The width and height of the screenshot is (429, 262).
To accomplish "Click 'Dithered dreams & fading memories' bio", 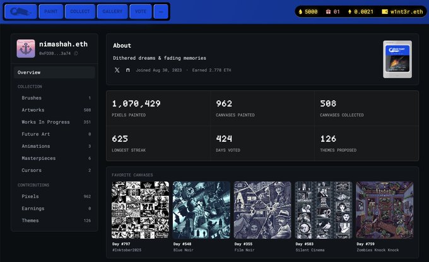I will click(160, 58).
